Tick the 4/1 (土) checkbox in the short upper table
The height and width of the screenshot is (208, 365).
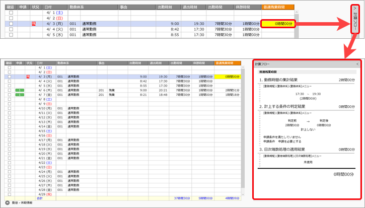[x=11, y=13]
